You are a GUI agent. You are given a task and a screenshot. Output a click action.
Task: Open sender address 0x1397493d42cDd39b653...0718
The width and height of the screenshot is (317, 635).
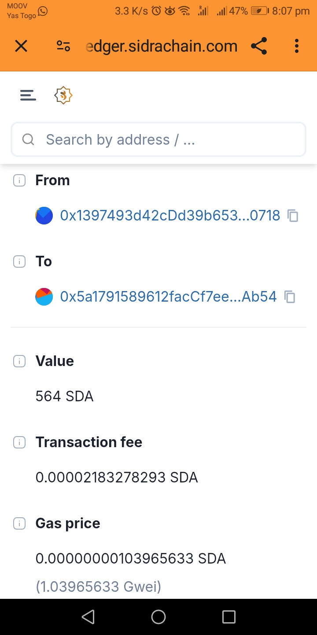tap(170, 216)
